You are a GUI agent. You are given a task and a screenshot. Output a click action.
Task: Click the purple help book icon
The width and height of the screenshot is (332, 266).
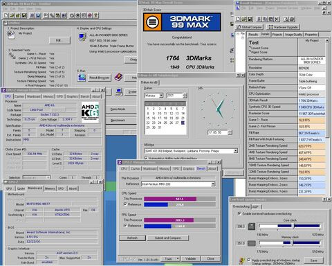pos(118,78)
